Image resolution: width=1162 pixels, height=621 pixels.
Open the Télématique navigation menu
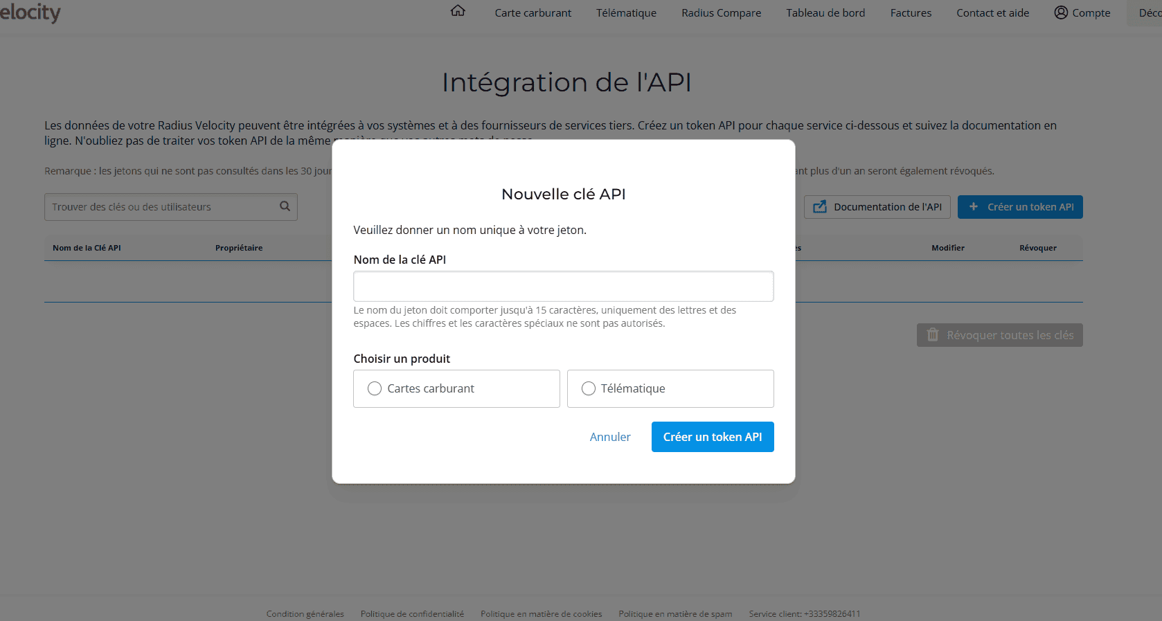tap(626, 12)
